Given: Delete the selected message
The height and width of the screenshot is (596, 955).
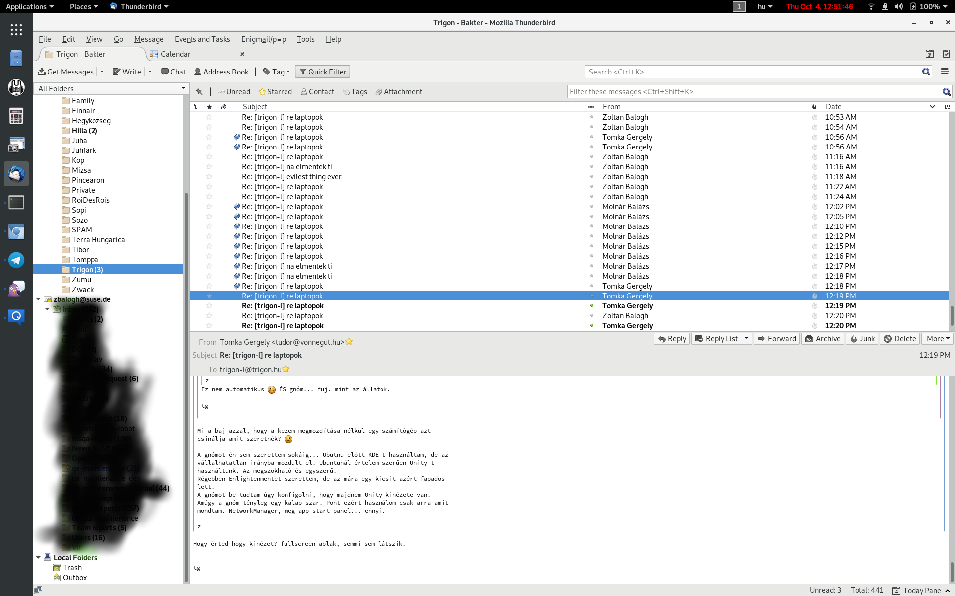Looking at the screenshot, I should click(x=899, y=339).
